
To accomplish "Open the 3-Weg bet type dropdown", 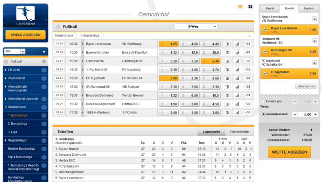I will click(196, 27).
